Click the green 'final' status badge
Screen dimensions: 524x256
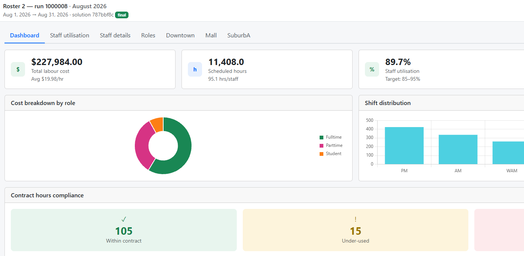122,15
